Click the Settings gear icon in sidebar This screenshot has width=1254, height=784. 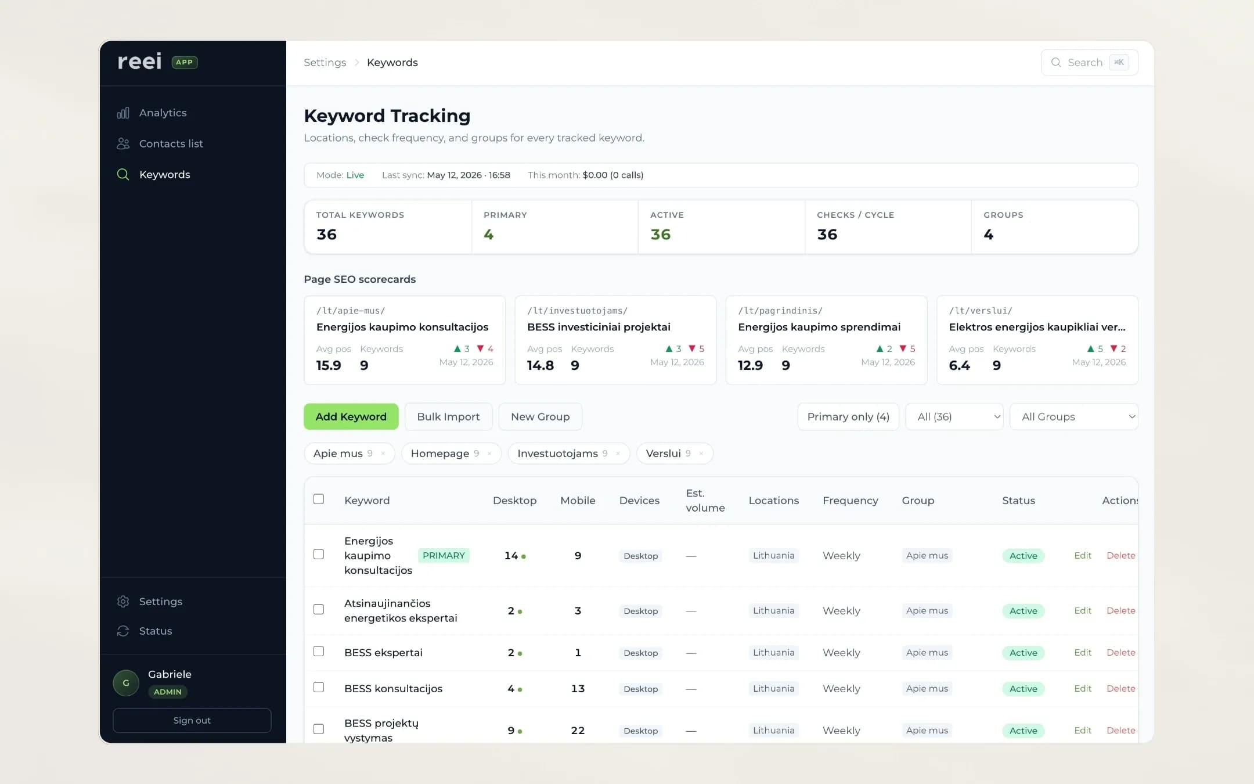[123, 602]
